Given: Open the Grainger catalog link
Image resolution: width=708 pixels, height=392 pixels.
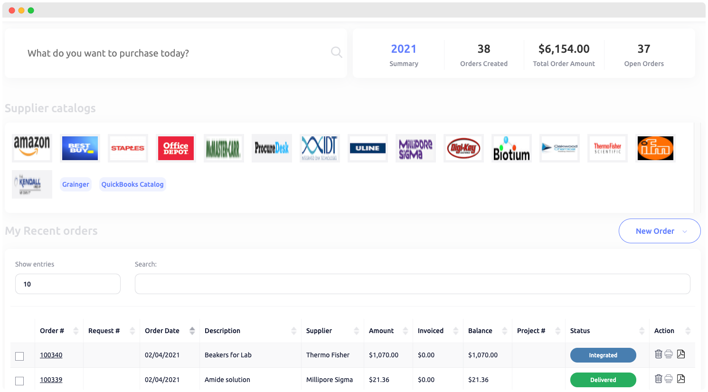Looking at the screenshot, I should (x=76, y=184).
